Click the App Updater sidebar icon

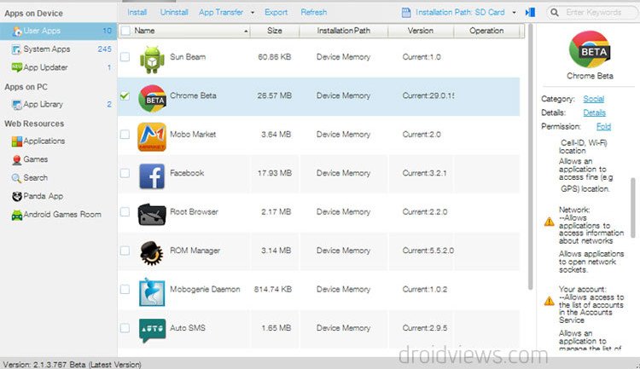(x=16, y=67)
